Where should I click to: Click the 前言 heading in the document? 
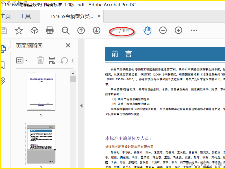(122, 54)
